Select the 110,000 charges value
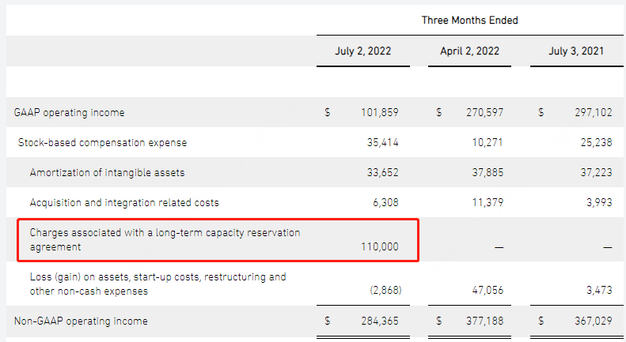 click(x=380, y=246)
